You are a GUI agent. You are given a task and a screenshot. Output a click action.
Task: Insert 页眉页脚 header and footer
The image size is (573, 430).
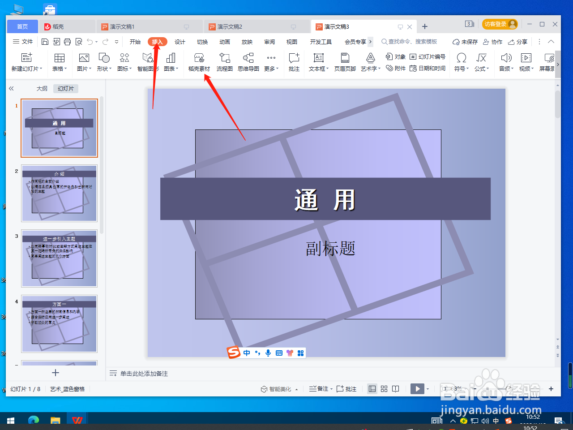[345, 63]
